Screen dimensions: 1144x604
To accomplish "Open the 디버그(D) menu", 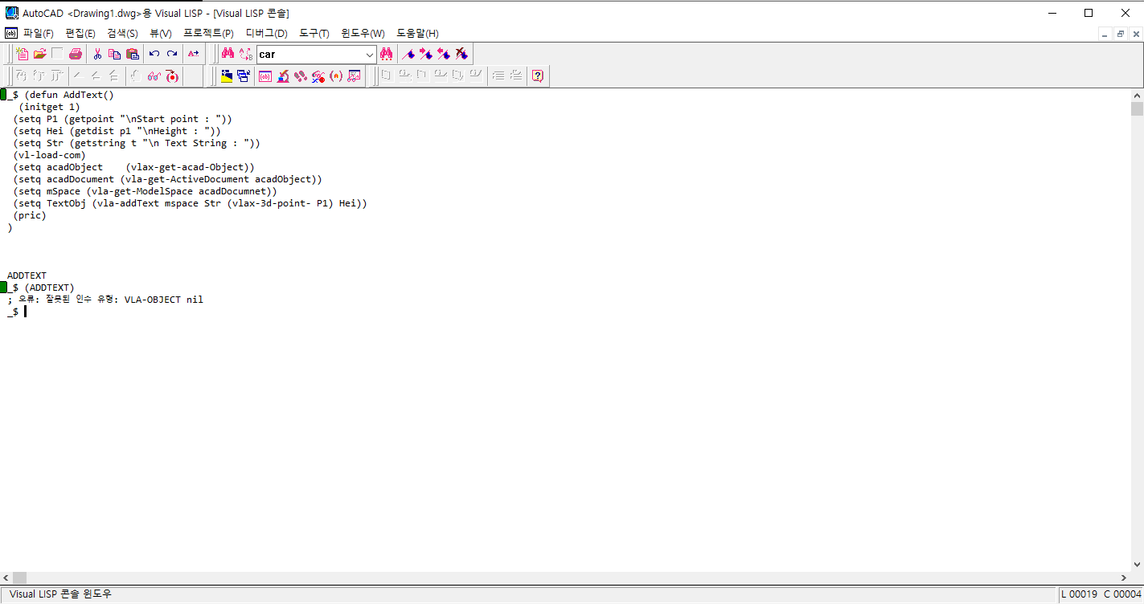I will click(x=266, y=33).
